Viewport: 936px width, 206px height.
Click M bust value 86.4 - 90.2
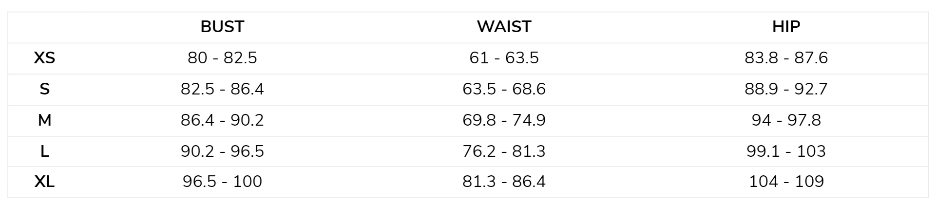click(x=222, y=120)
